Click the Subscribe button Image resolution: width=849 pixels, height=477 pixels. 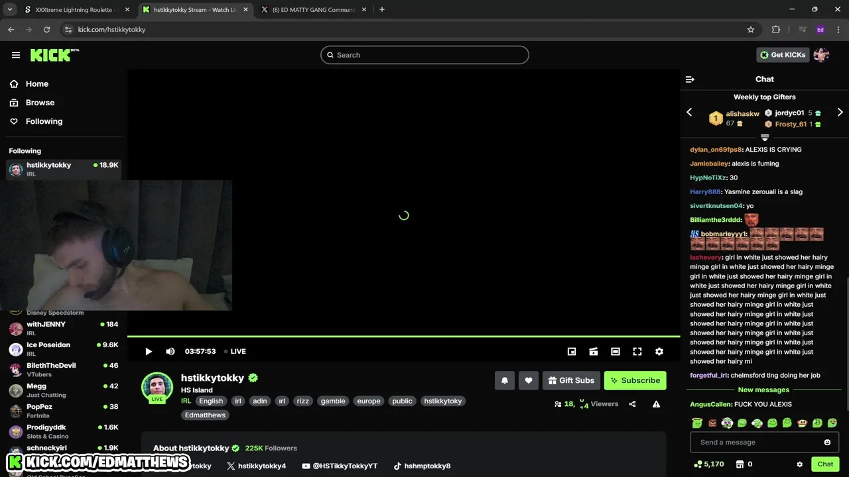635,380
